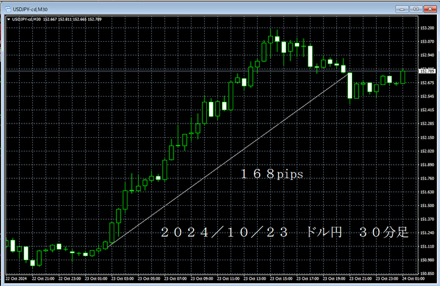Screen dimensions: 440x286
Task: Click the 151.240 price scale label
Action: point(427,233)
